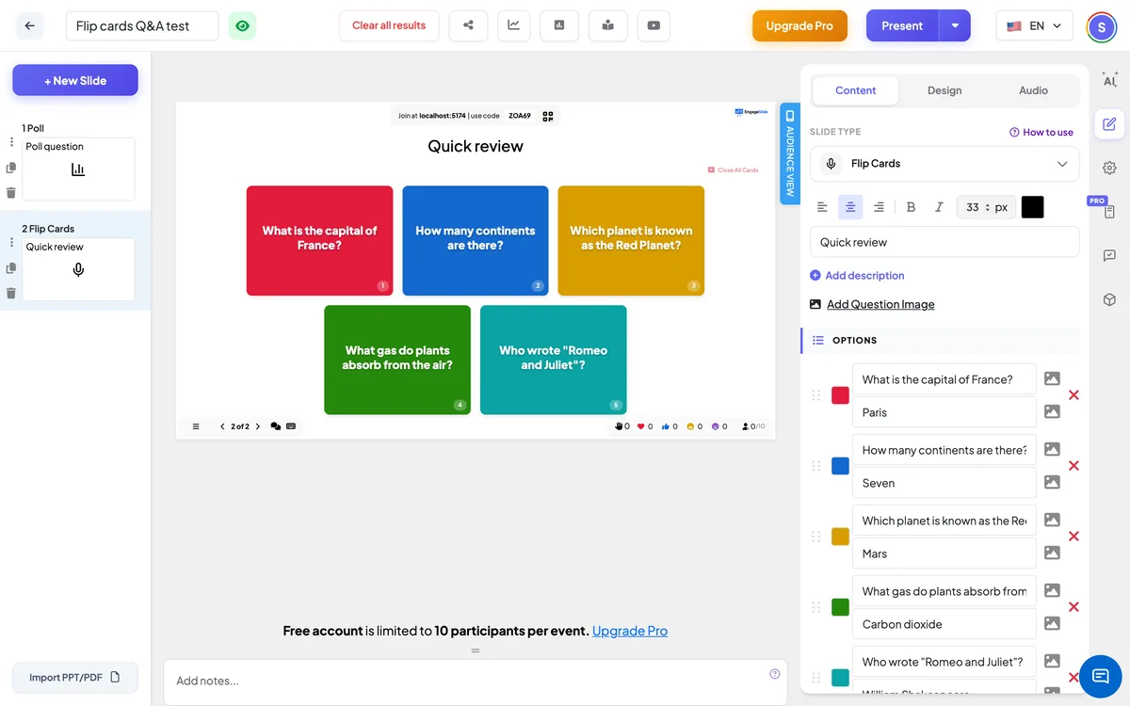Change the red color swatch for France option
The width and height of the screenshot is (1130, 706).
pyautogui.click(x=840, y=395)
